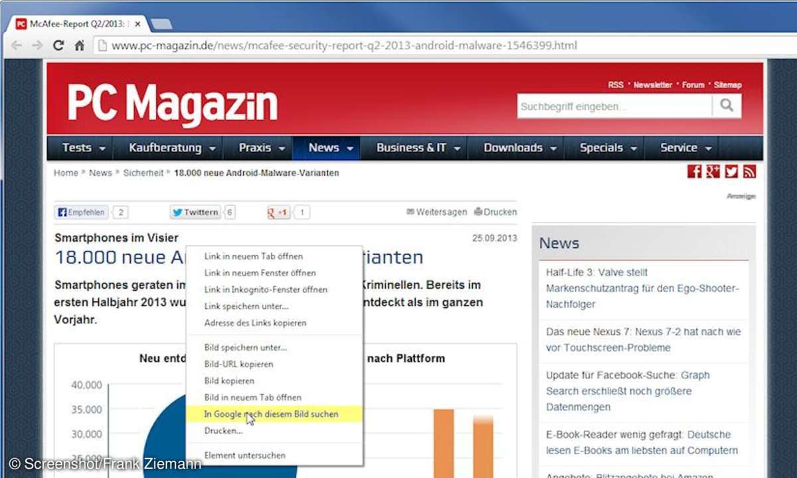Click the PC Magazin logo
This screenshot has height=478, width=797.
pyautogui.click(x=172, y=104)
